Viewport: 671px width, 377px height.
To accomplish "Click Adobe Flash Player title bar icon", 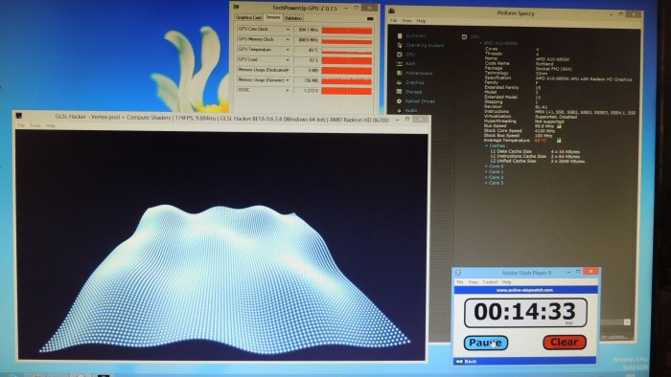I will pos(458,273).
